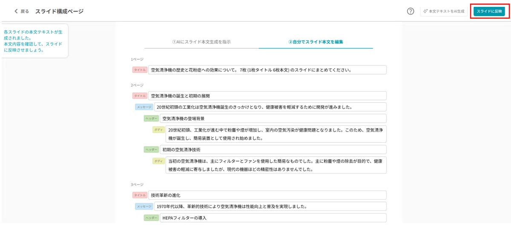Click the page 1 title input field
511x227 pixels.
coord(267,70)
